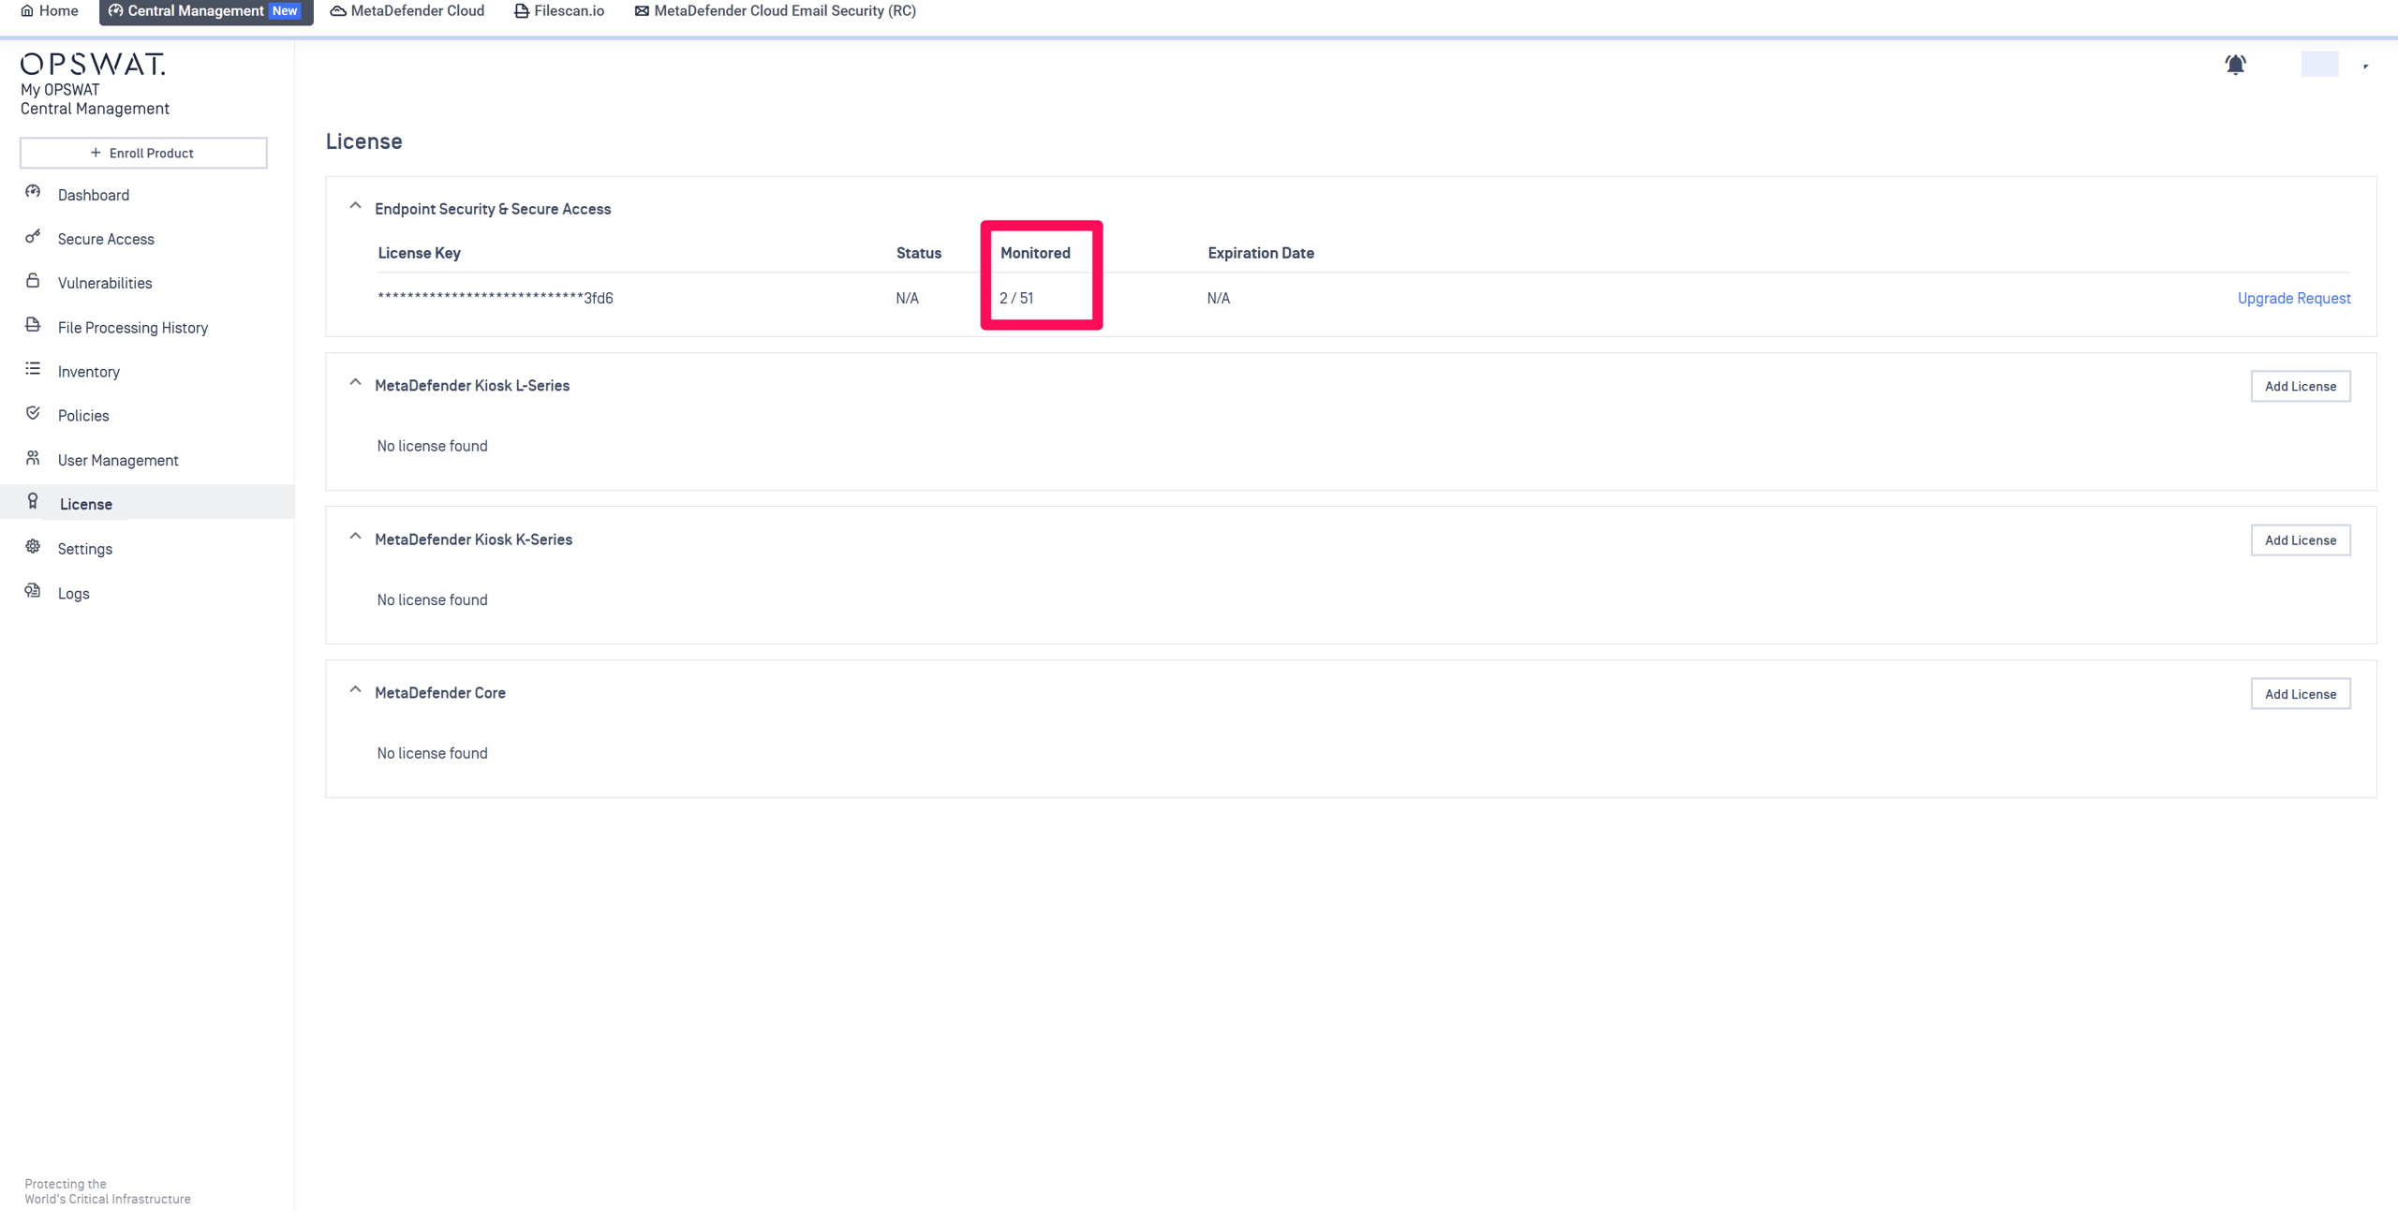Image resolution: width=2398 pixels, height=1211 pixels.
Task: Click the Policies shield icon
Action: tap(33, 413)
